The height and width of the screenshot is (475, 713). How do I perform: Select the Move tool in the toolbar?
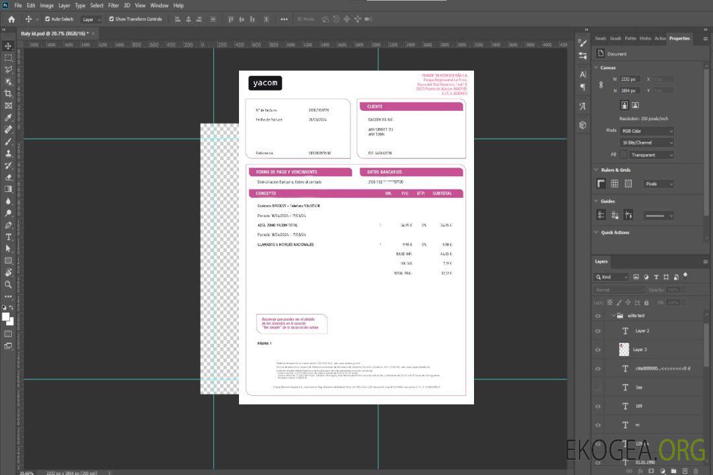[x=8, y=46]
